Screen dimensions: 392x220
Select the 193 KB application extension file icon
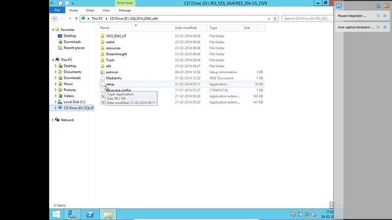[x=102, y=96]
